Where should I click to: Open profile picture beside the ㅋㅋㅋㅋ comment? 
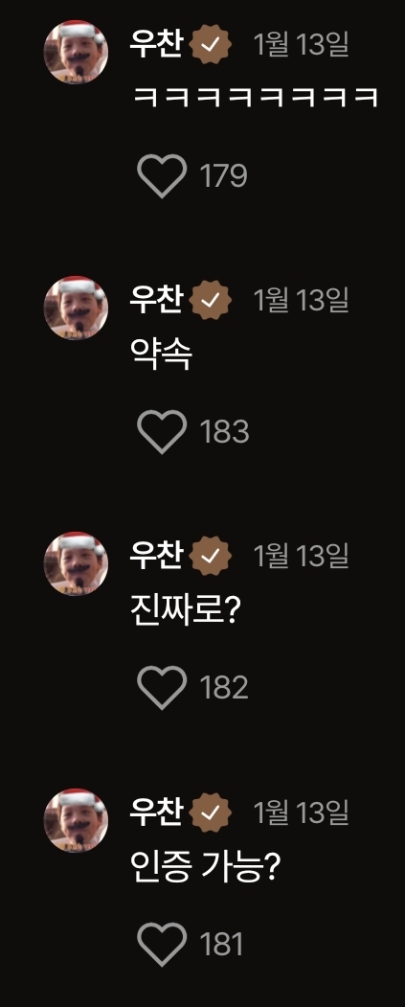(x=76, y=52)
